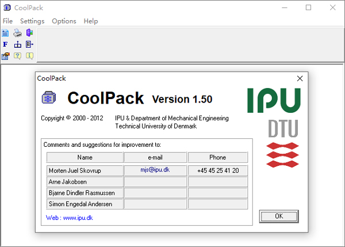Screen dimensions: 345x247
Task: Close the CoolPack About dialog with X
Action: [x=300, y=78]
